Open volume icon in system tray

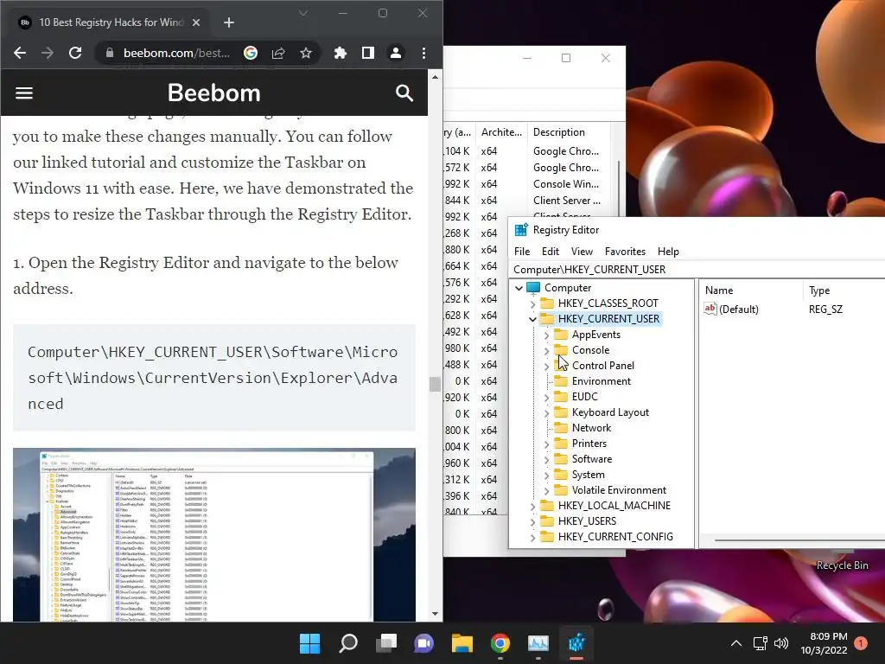(781, 643)
